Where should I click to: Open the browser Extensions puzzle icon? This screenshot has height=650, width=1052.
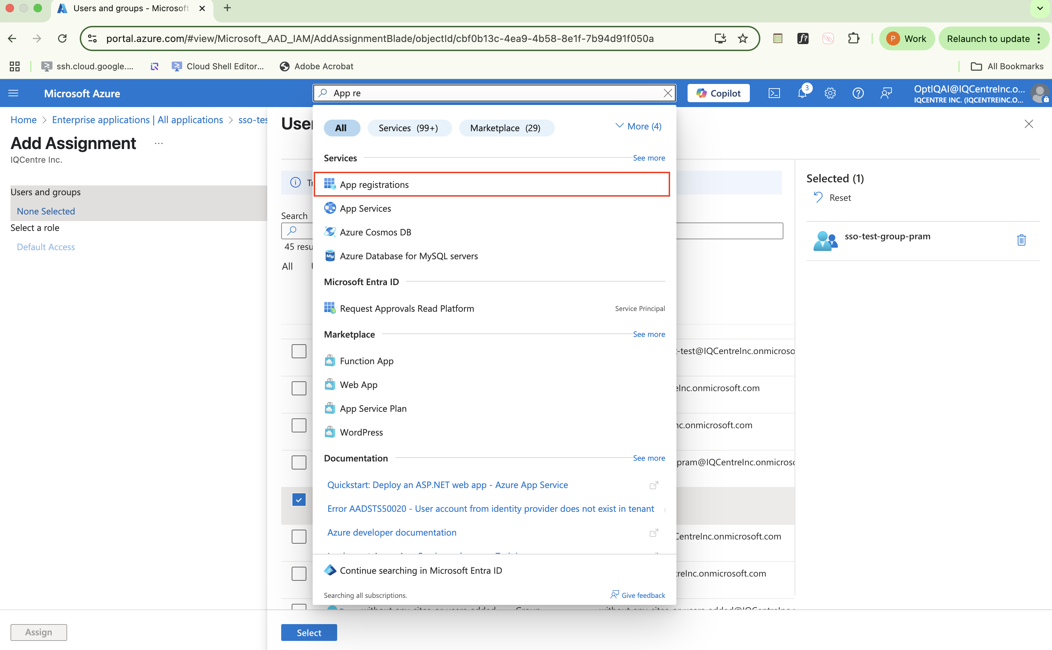pyautogui.click(x=853, y=39)
